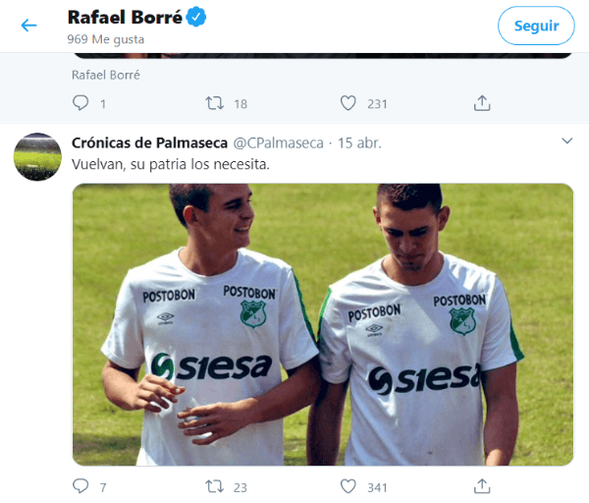Screen dimensions: 589x503
Task: Open the 15 abr. tweet timestamp
Action: pos(359,142)
